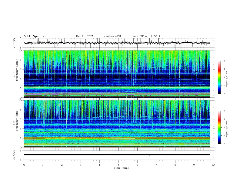The image size is (240, 185).
Task: Click the upper PSD color bar
Action: click(219, 77)
